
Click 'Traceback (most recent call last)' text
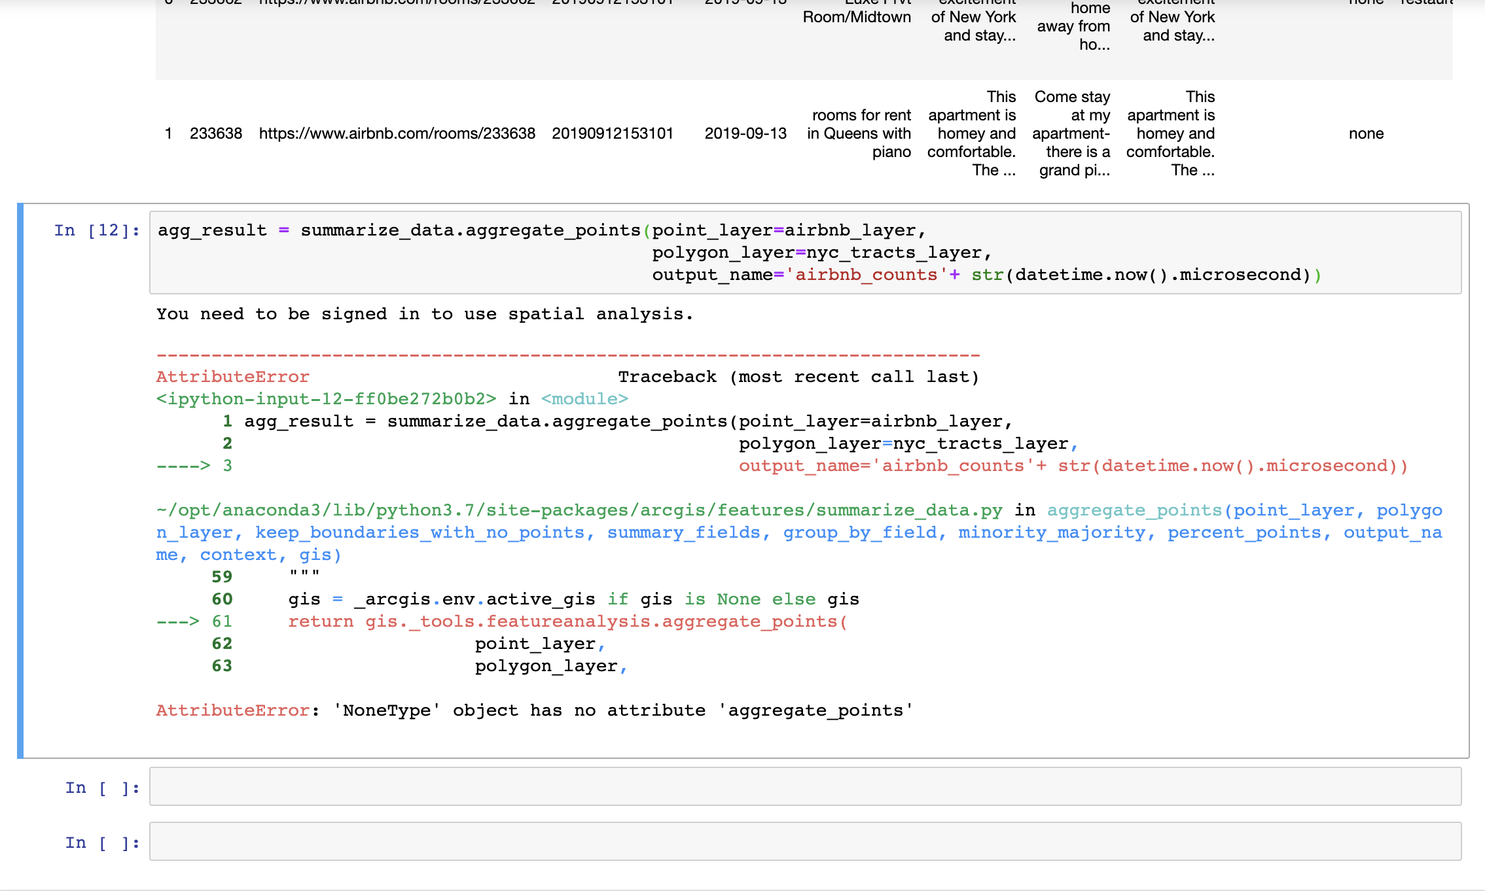[798, 377]
